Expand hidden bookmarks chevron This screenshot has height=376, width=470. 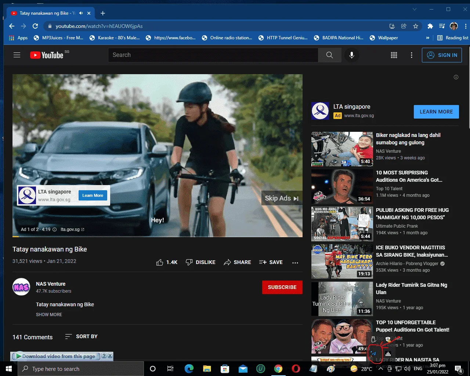[427, 38]
